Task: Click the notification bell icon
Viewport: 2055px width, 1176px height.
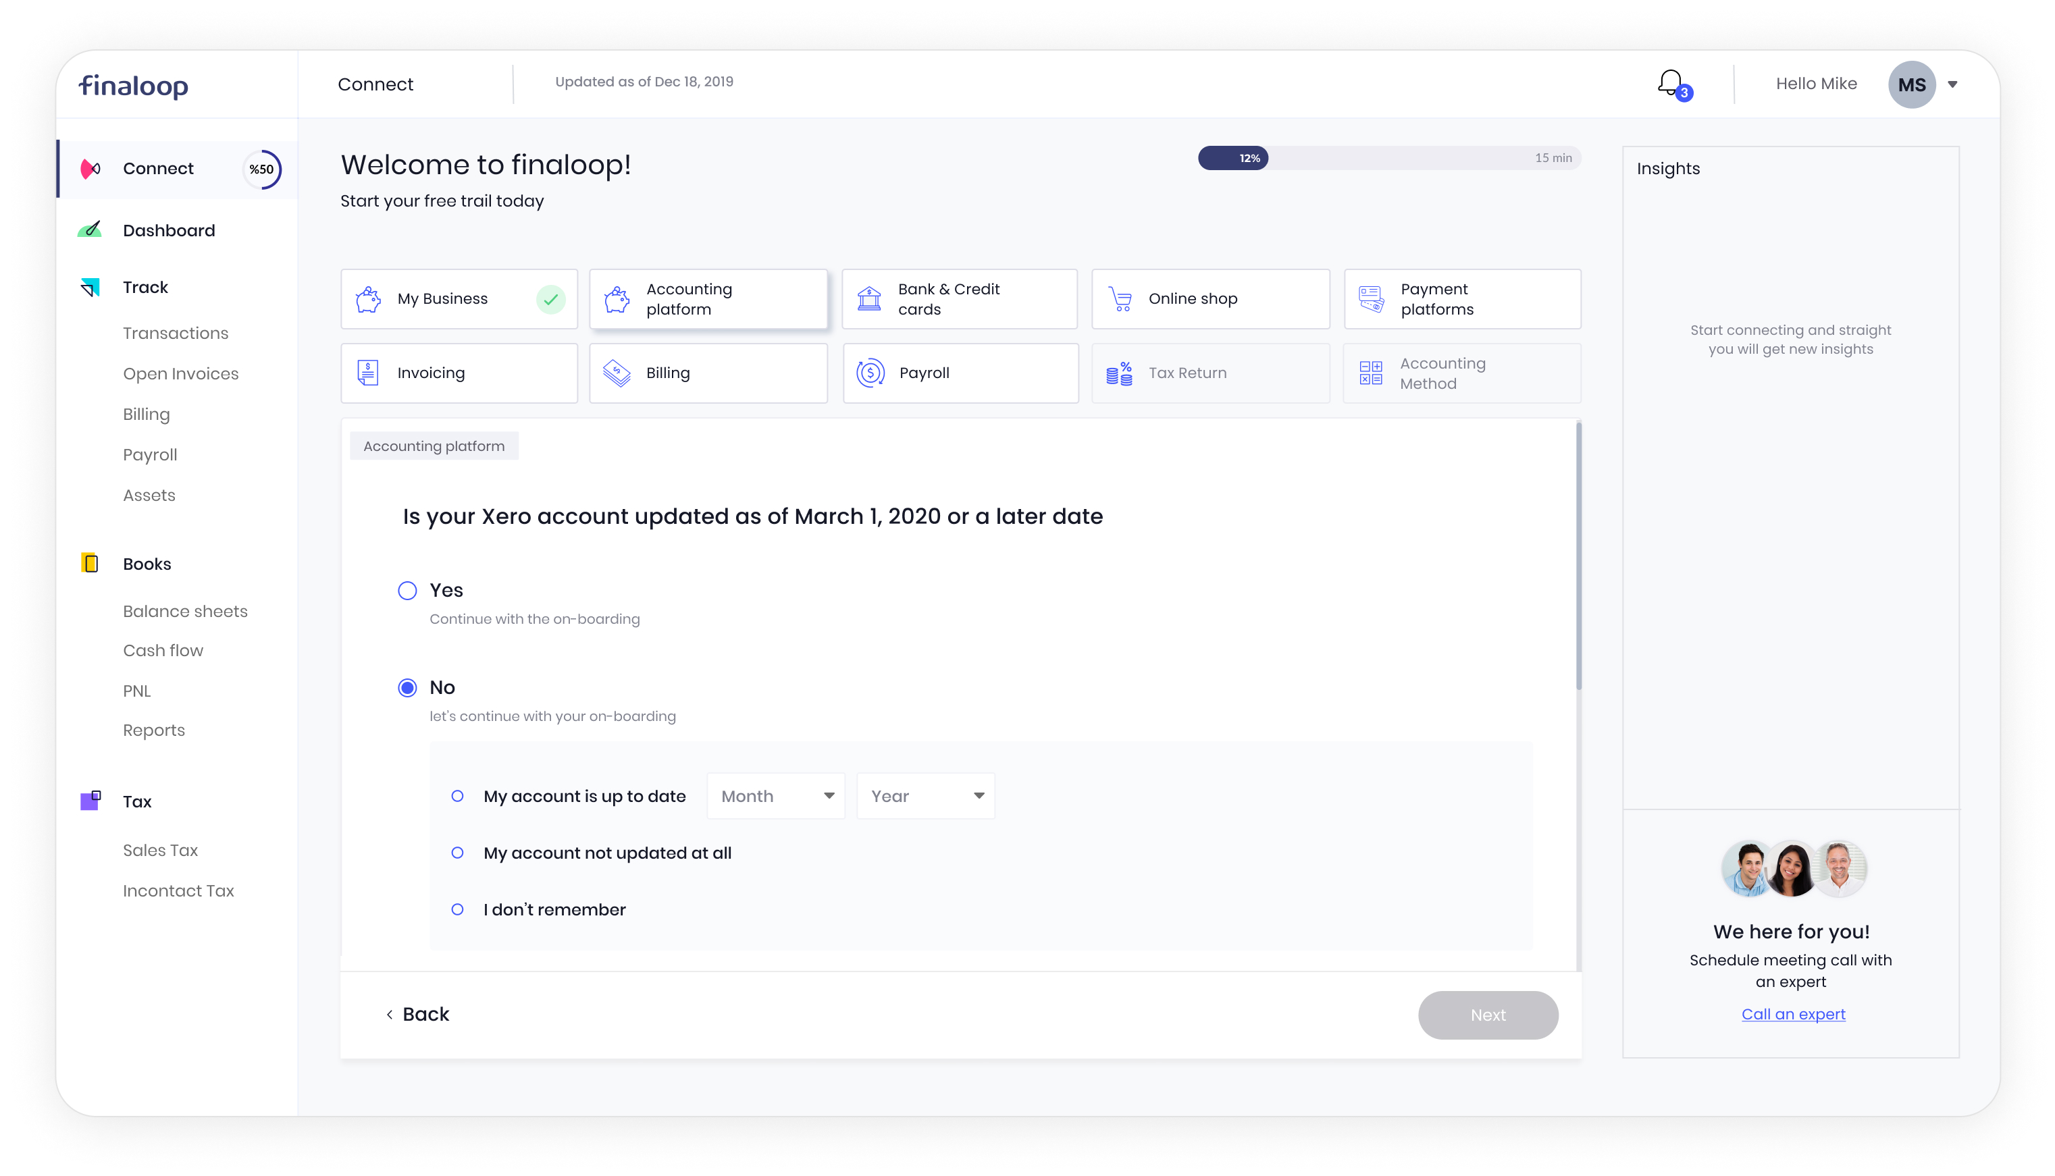Action: [1669, 82]
